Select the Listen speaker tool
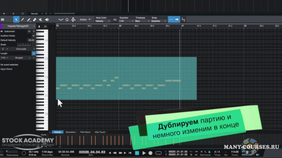Viewport: 282px width, 158px height. point(47,20)
